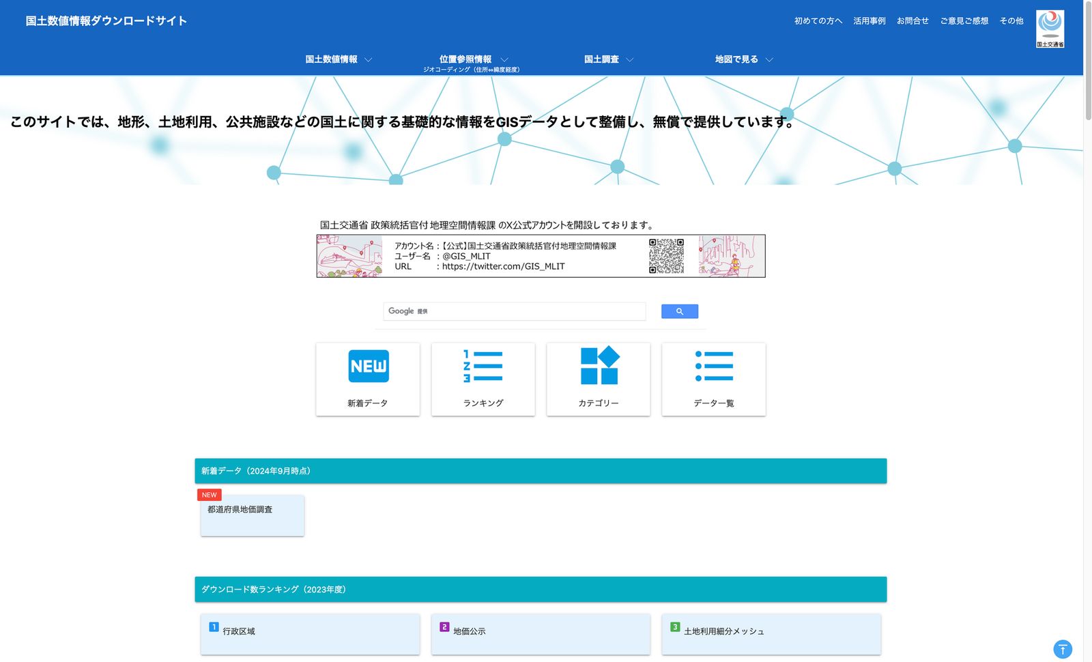Click the ご意見ご感想 link

click(x=964, y=21)
